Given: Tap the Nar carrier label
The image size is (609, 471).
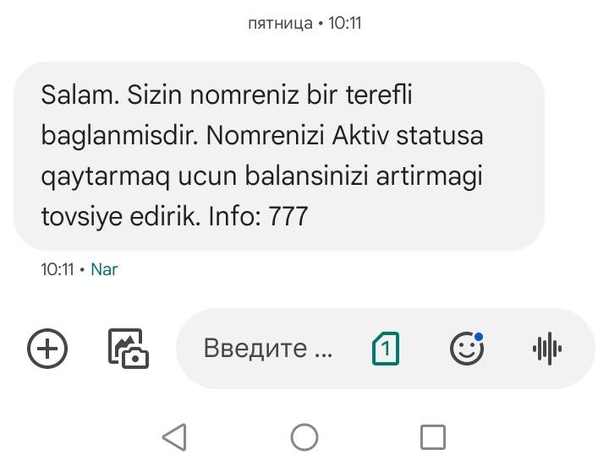Looking at the screenshot, I should click(104, 269).
